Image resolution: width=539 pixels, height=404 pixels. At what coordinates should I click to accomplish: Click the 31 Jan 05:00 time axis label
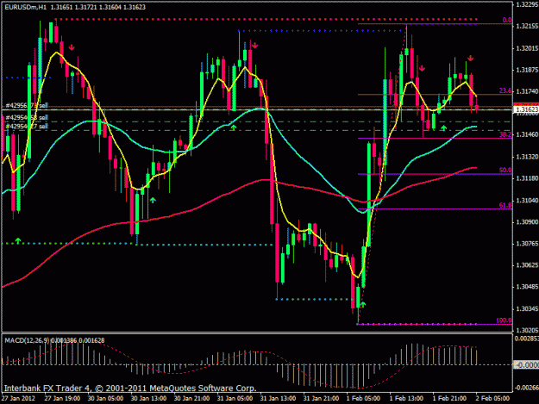click(x=235, y=399)
